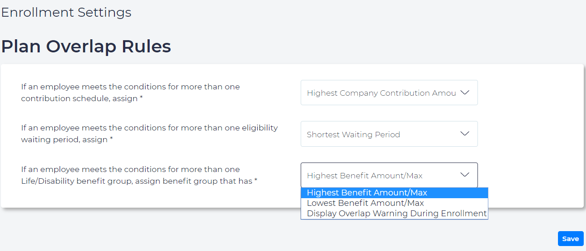Click chevron arrow of contribution schedule dropdown
This screenshot has width=586, height=251.
point(465,93)
